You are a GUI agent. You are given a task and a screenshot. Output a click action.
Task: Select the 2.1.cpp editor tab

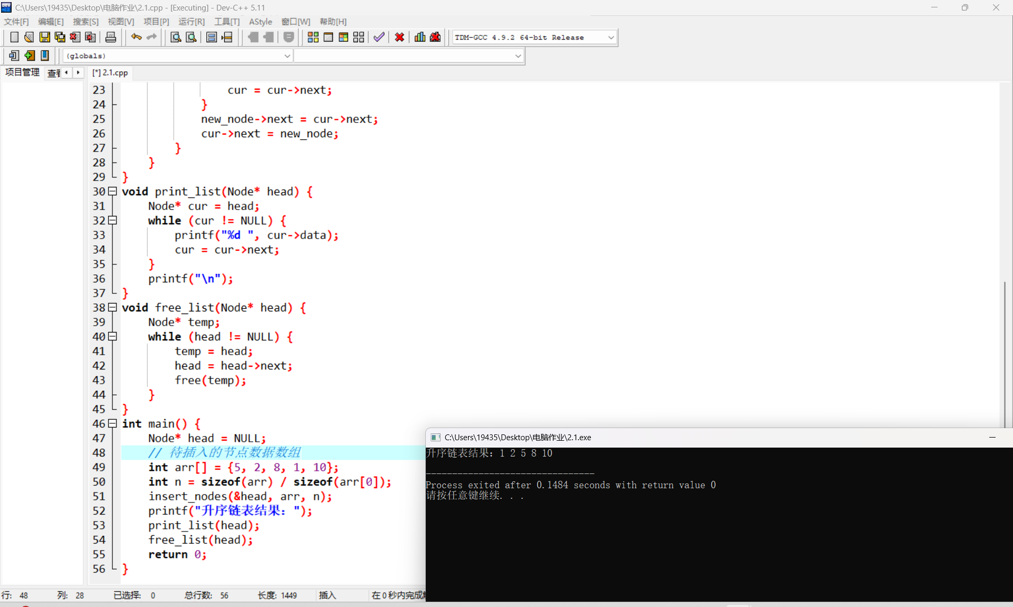110,73
